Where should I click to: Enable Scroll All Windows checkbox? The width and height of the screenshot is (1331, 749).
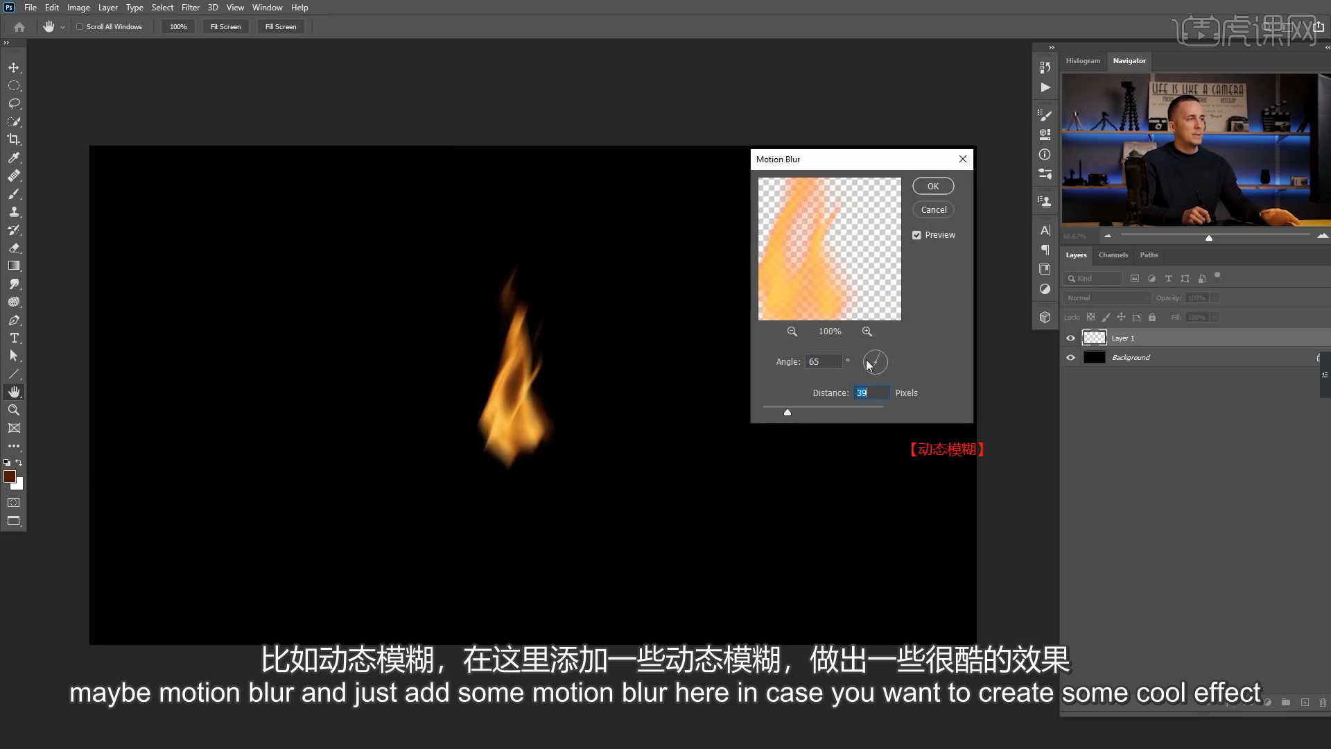click(80, 27)
